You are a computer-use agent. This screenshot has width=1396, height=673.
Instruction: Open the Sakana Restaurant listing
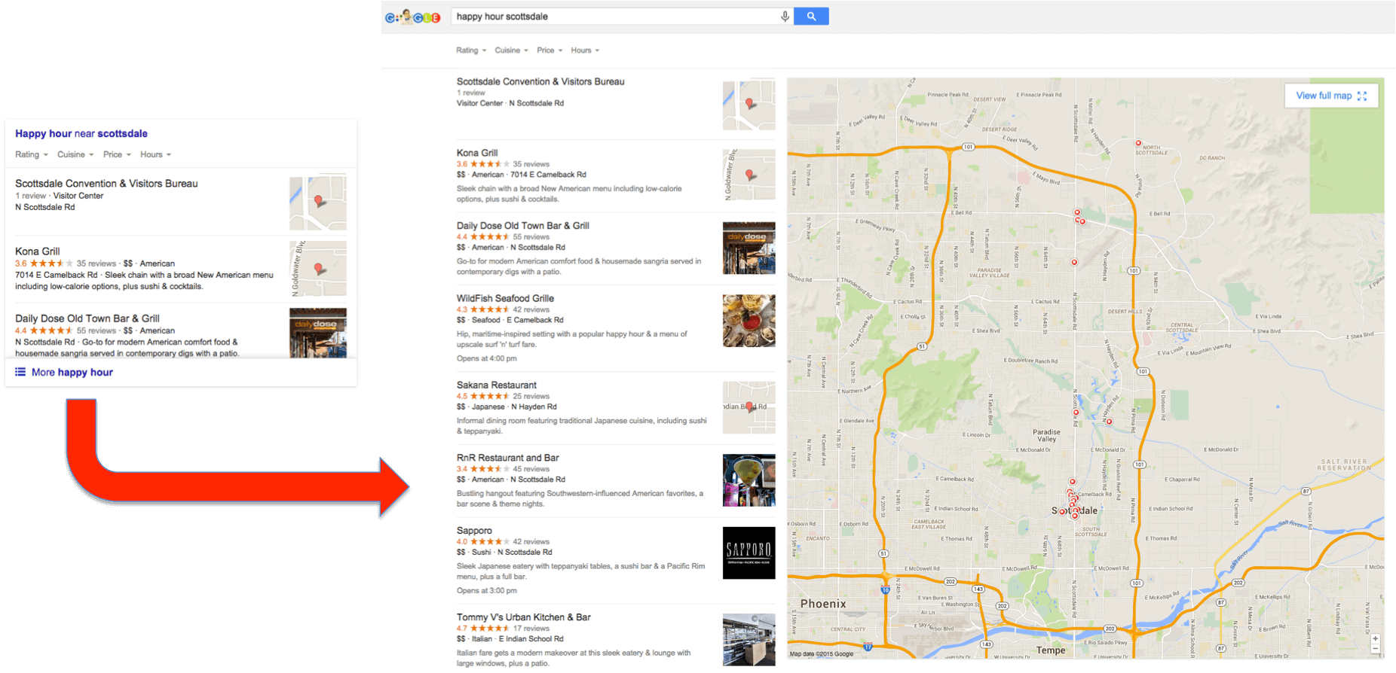(x=496, y=385)
